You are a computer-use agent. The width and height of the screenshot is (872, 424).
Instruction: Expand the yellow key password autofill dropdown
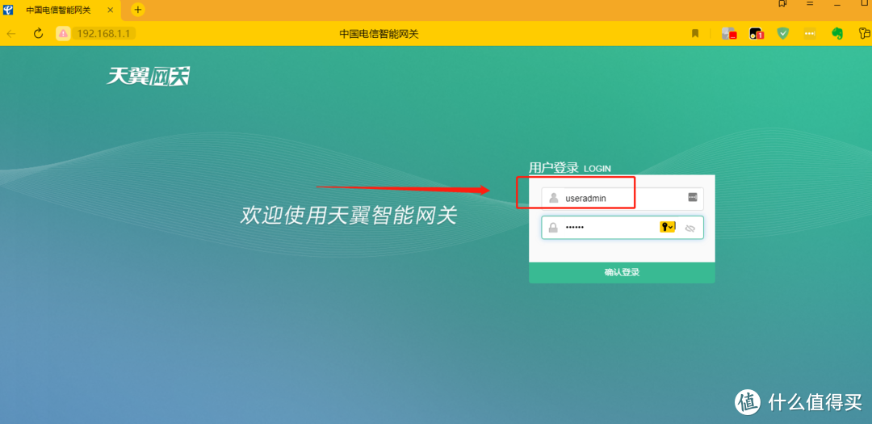668,227
